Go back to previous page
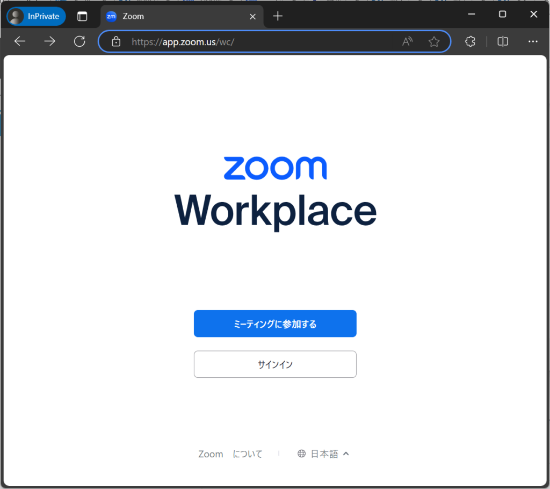Viewport: 550px width, 489px height. pos(20,41)
